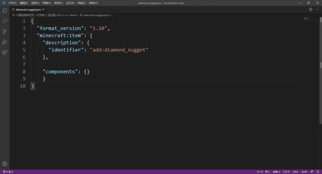Click the breadcrumb ellipsis symbol
The width and height of the screenshot is (322, 174).
pyautogui.click(x=113, y=15)
